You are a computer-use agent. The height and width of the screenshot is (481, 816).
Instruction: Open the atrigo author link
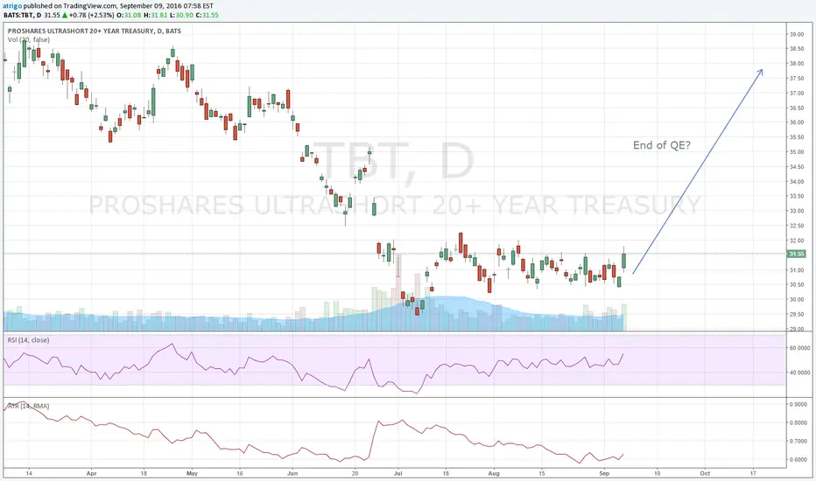pyautogui.click(x=12, y=6)
